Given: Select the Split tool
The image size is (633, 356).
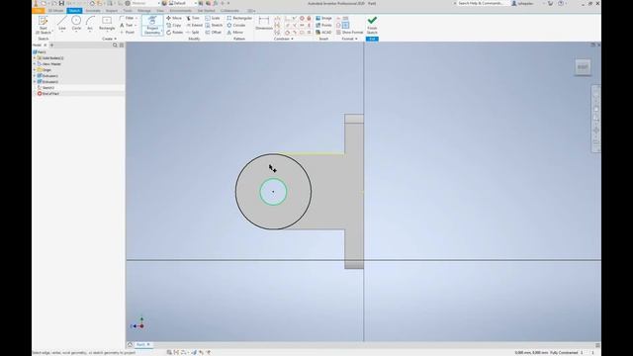Looking at the screenshot, I should [193, 32].
